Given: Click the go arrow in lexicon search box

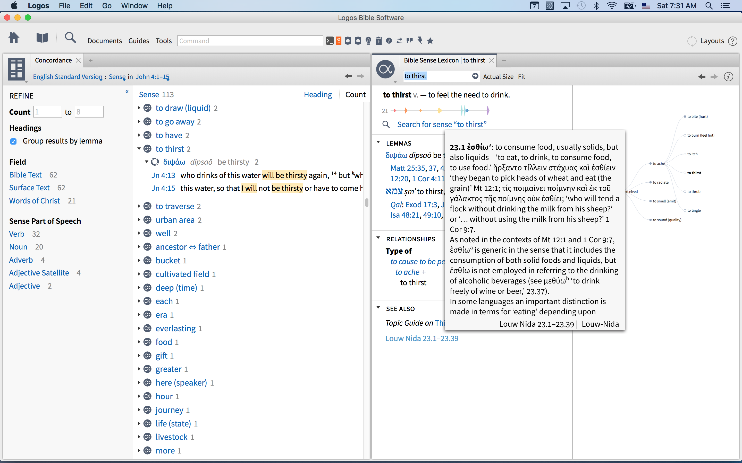Looking at the screenshot, I should (475, 76).
